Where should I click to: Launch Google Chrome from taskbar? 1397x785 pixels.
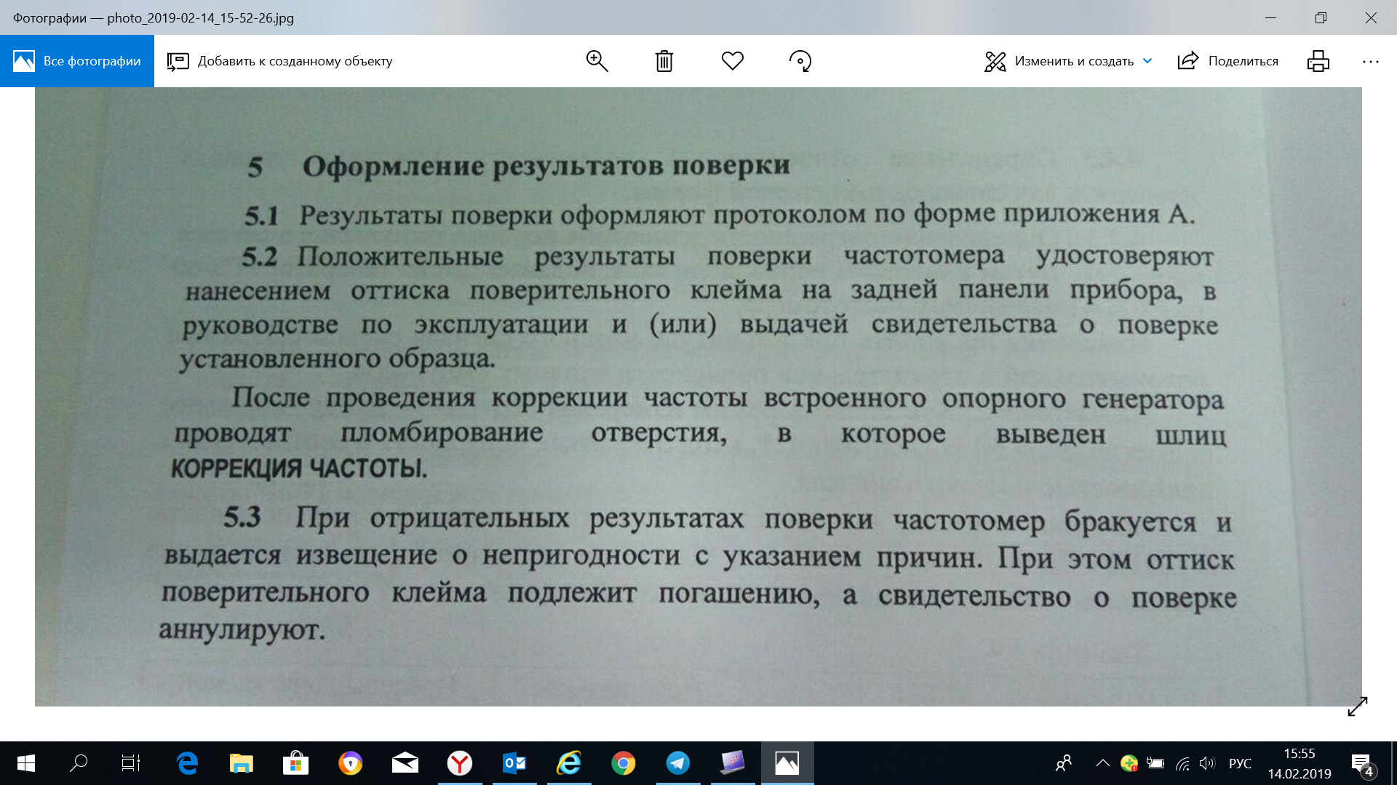pyautogui.click(x=623, y=763)
